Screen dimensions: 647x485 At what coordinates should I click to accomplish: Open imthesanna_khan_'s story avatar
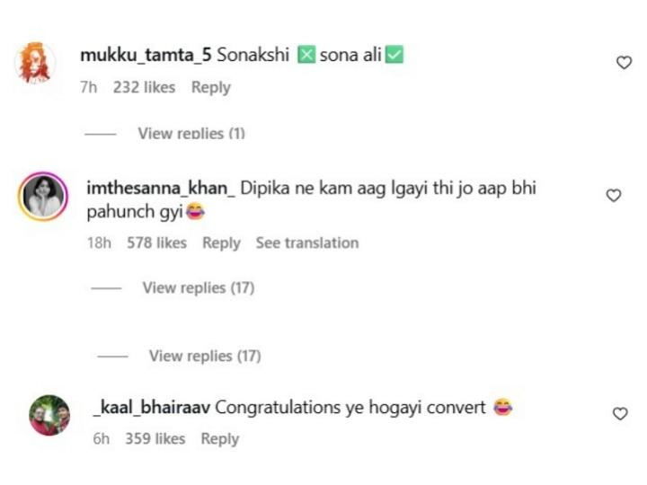tap(43, 196)
